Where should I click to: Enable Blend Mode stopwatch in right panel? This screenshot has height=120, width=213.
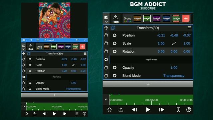(x=106, y=76)
